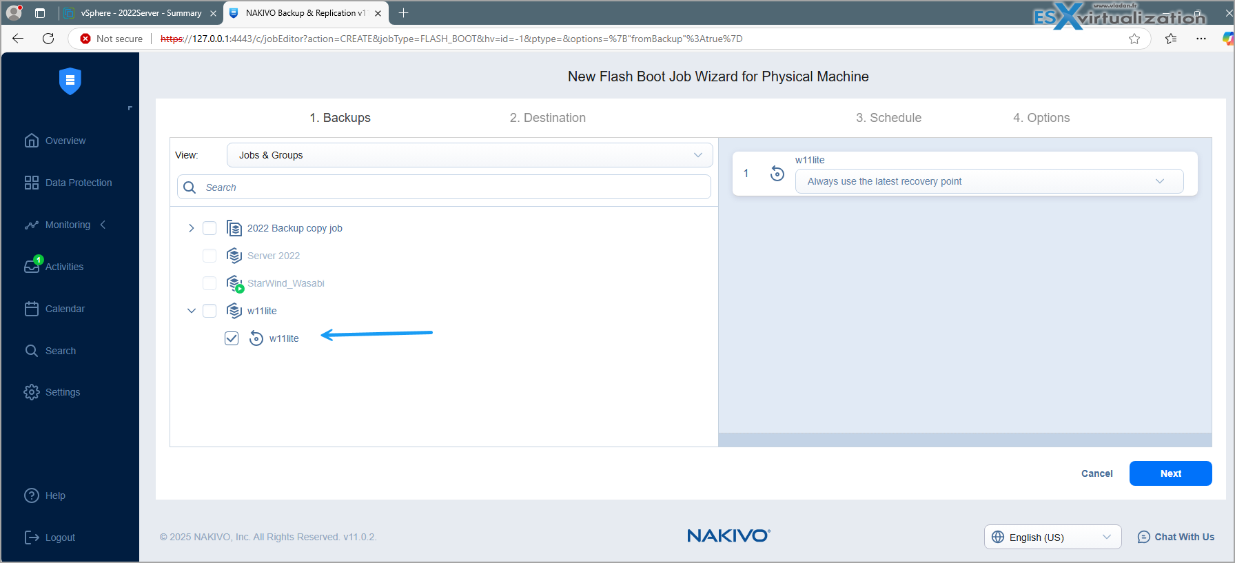Click into the backups Search field
Image resolution: width=1235 pixels, height=563 pixels.
click(444, 187)
